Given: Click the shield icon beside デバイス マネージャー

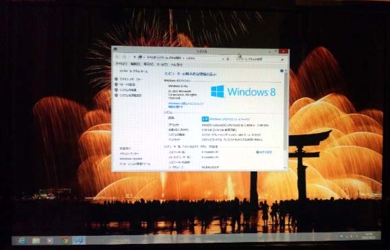Looking at the screenshot, I should point(116,79).
